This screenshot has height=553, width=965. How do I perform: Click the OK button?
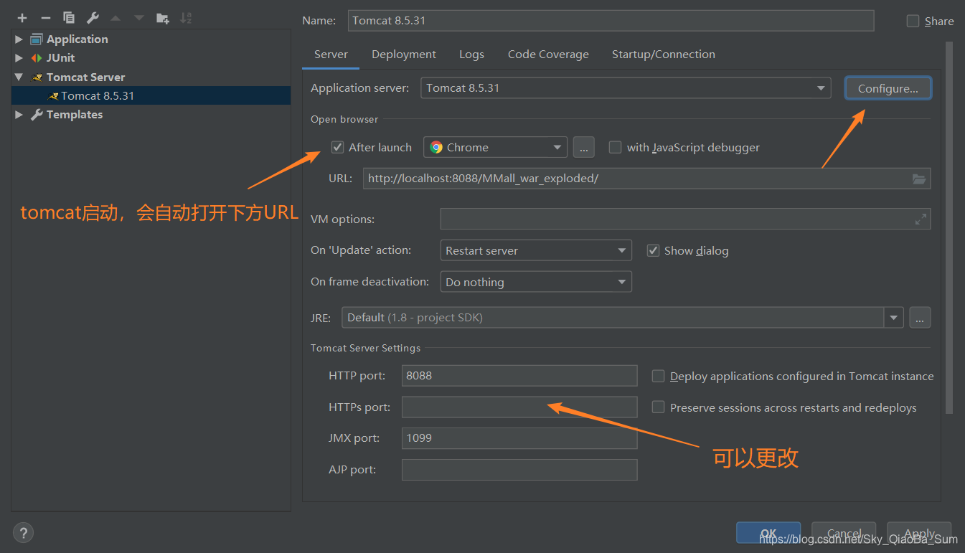pyautogui.click(x=768, y=533)
